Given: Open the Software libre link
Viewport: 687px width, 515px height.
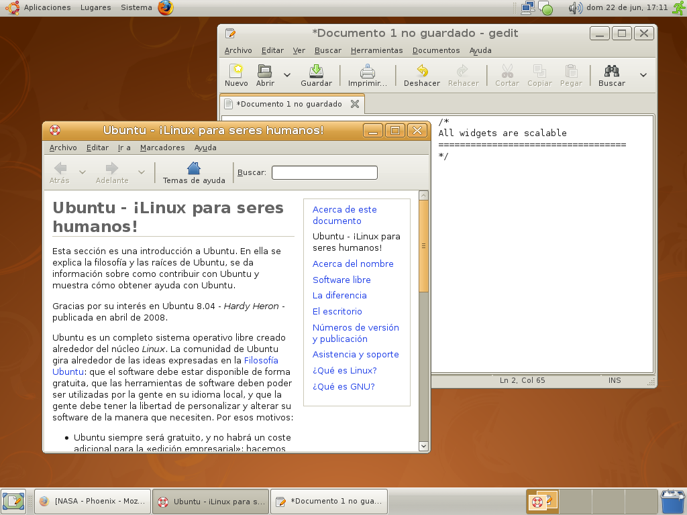Looking at the screenshot, I should coord(341,280).
